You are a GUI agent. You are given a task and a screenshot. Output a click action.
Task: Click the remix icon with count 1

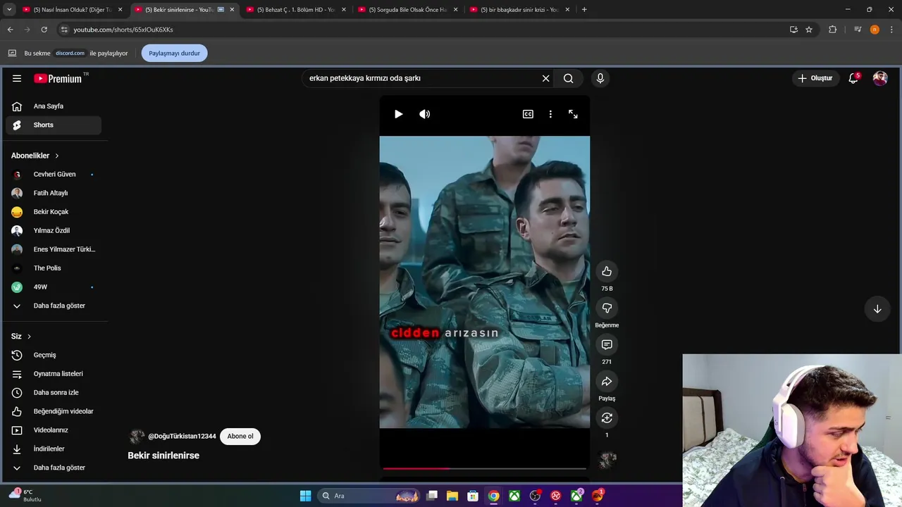click(607, 418)
